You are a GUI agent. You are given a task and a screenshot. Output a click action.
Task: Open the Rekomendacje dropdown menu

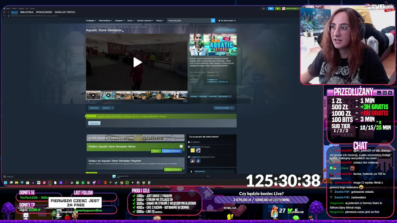[x=105, y=20]
